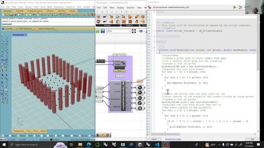Switch to the Right viewport tab
This screenshot has height=148, width=264.
pos(43,131)
